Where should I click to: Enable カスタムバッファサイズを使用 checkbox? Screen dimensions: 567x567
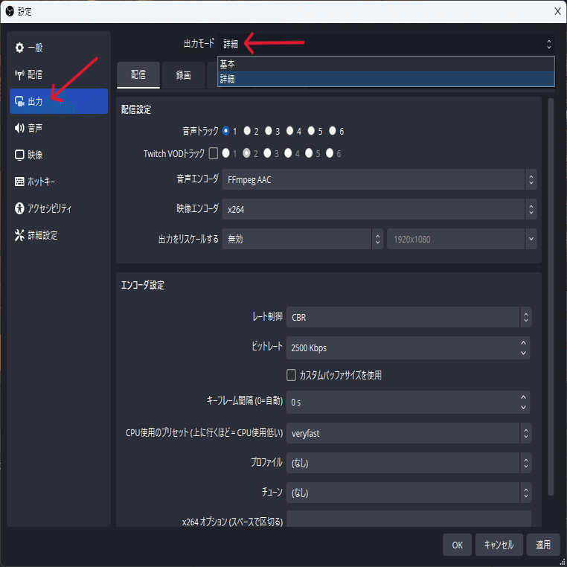coord(291,375)
